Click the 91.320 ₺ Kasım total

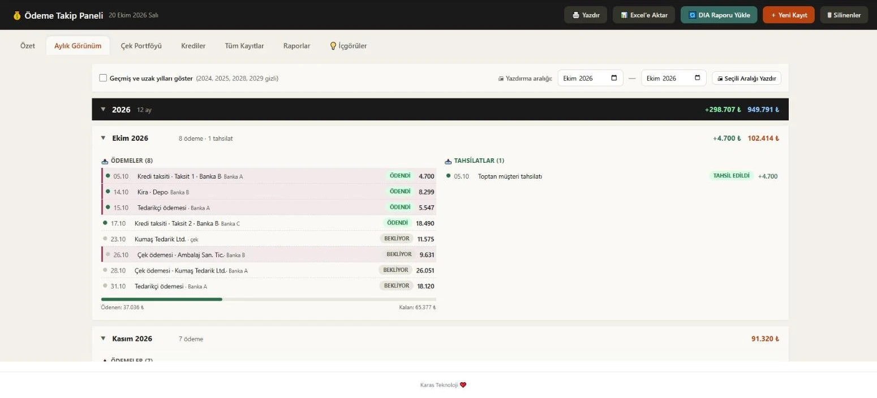pos(766,339)
